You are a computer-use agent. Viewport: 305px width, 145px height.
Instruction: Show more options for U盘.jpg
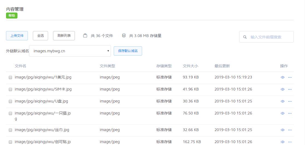coord(290,101)
